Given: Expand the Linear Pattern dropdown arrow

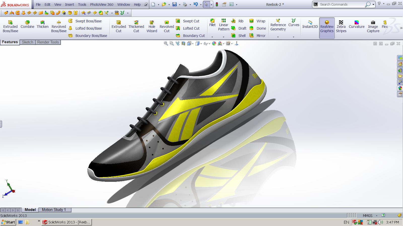Looking at the screenshot, I should click(x=224, y=37).
